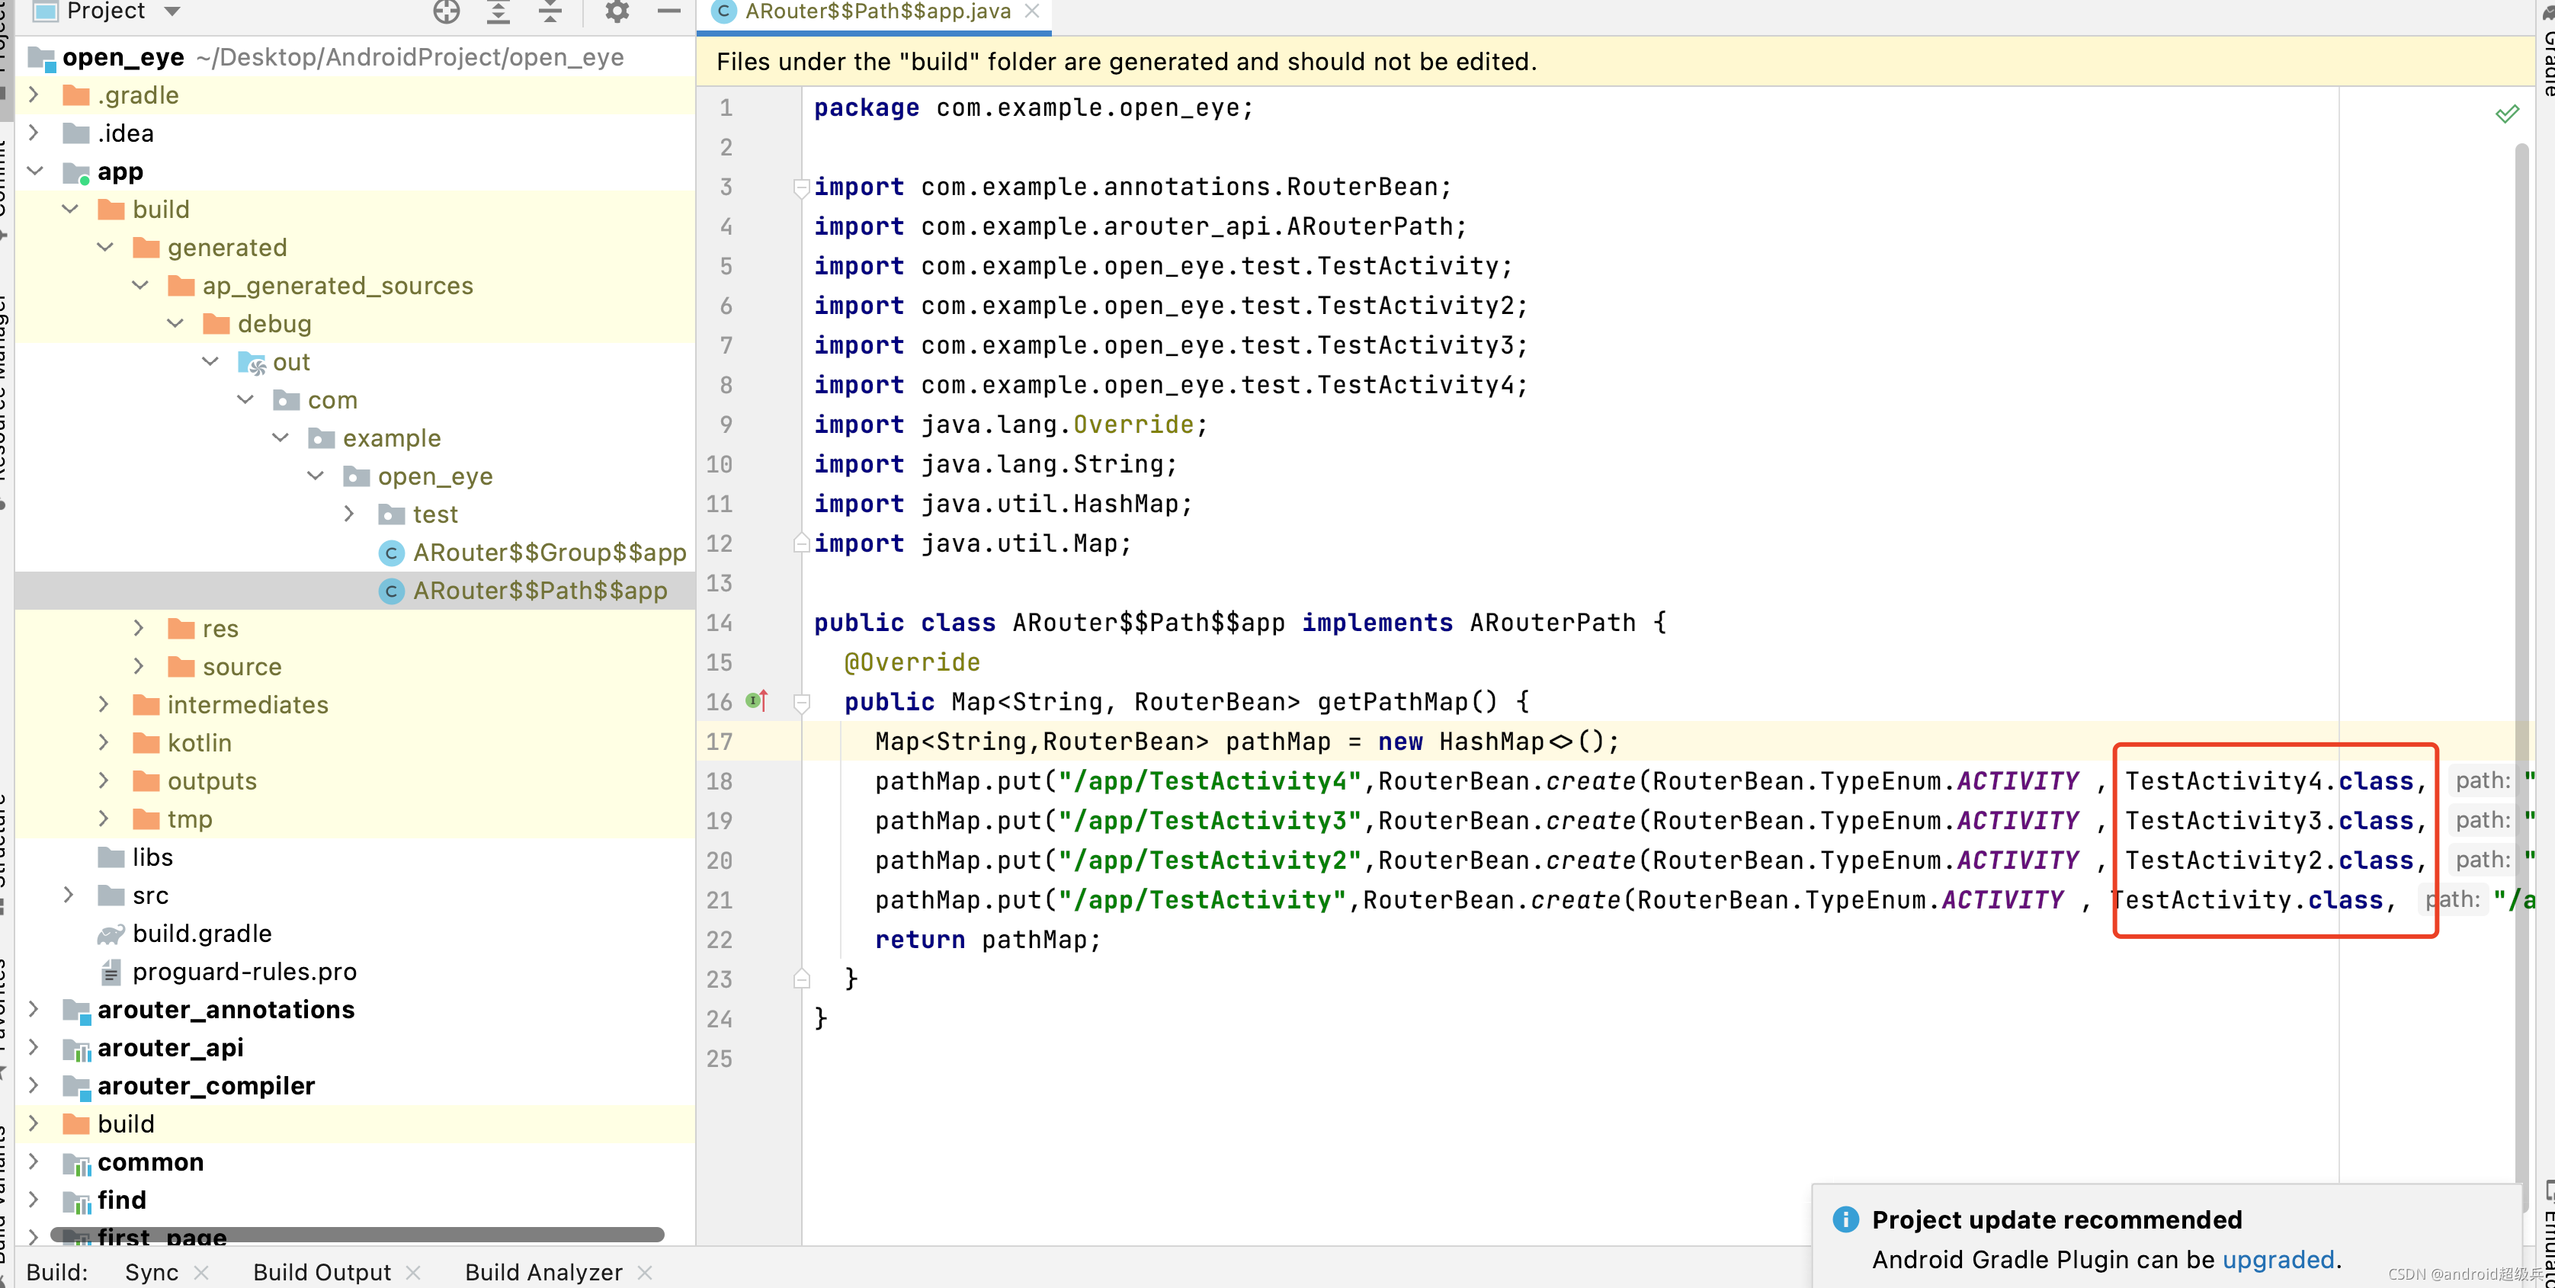Expand the res folder
Viewport: 2555px width, 1288px height.
tap(139, 629)
